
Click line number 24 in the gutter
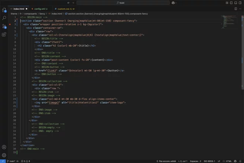point(14,99)
